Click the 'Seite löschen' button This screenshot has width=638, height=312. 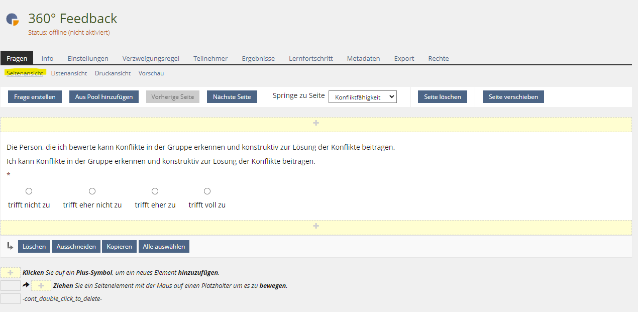coord(442,97)
